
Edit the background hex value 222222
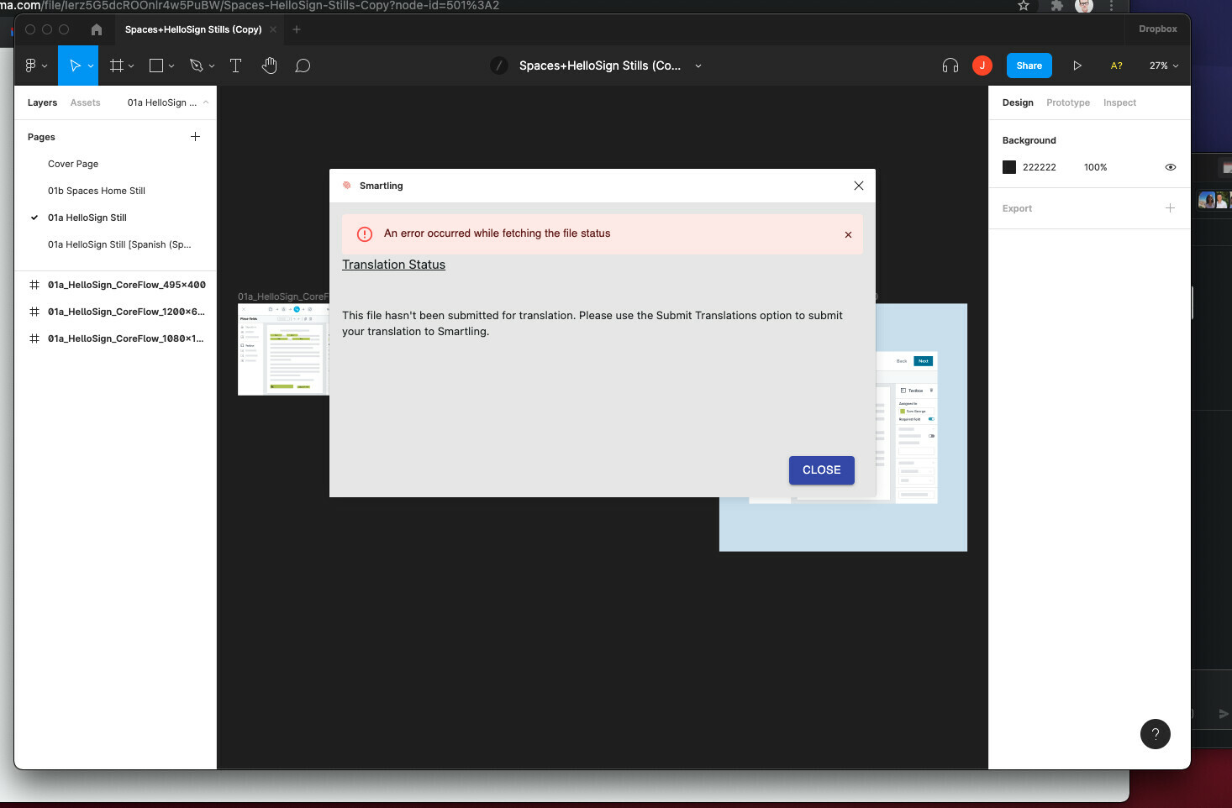pos(1040,167)
